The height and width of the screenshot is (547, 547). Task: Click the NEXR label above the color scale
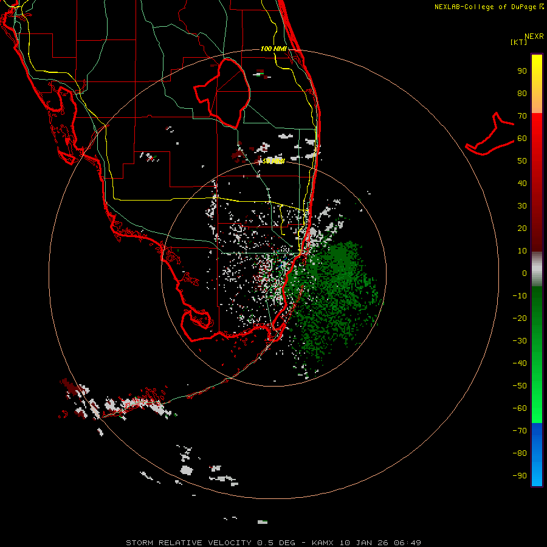534,36
